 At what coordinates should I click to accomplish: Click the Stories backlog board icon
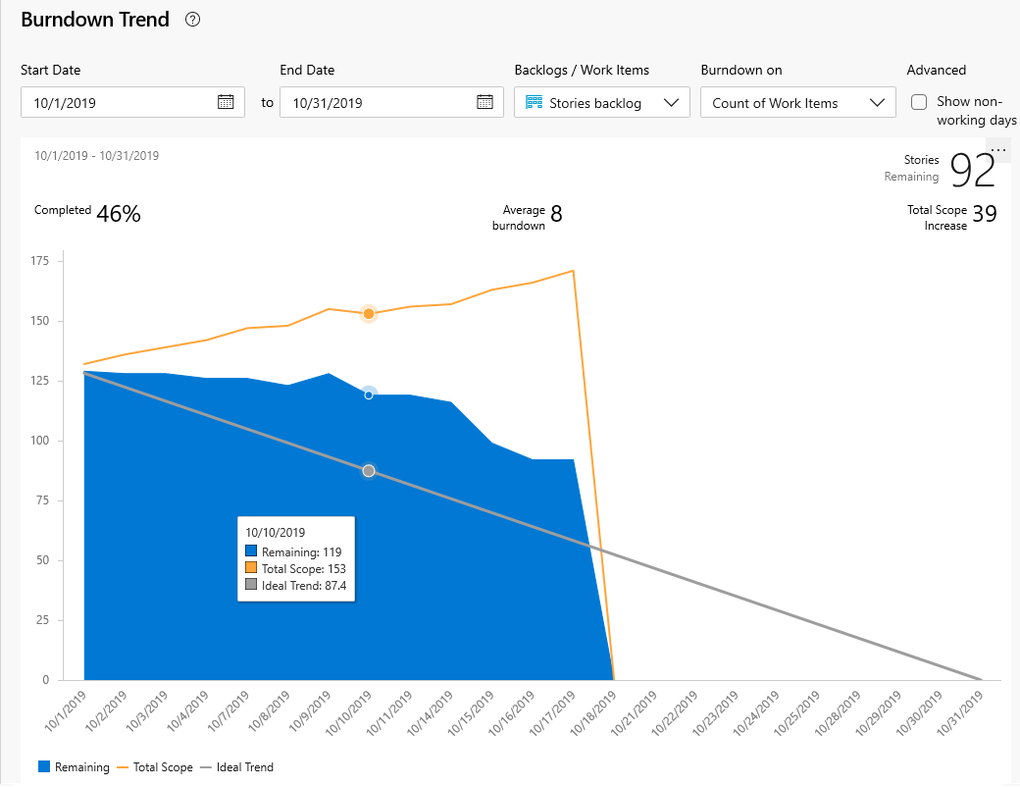point(535,102)
